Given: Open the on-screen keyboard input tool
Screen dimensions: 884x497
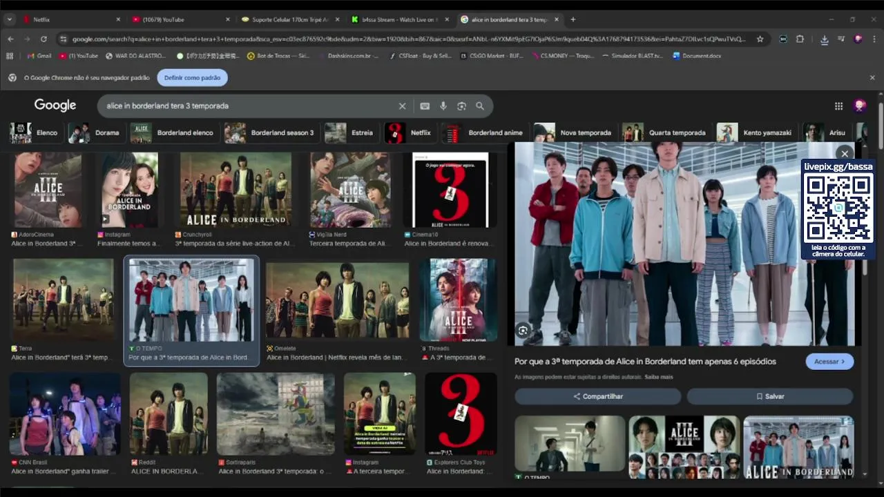Looking at the screenshot, I should 425,106.
